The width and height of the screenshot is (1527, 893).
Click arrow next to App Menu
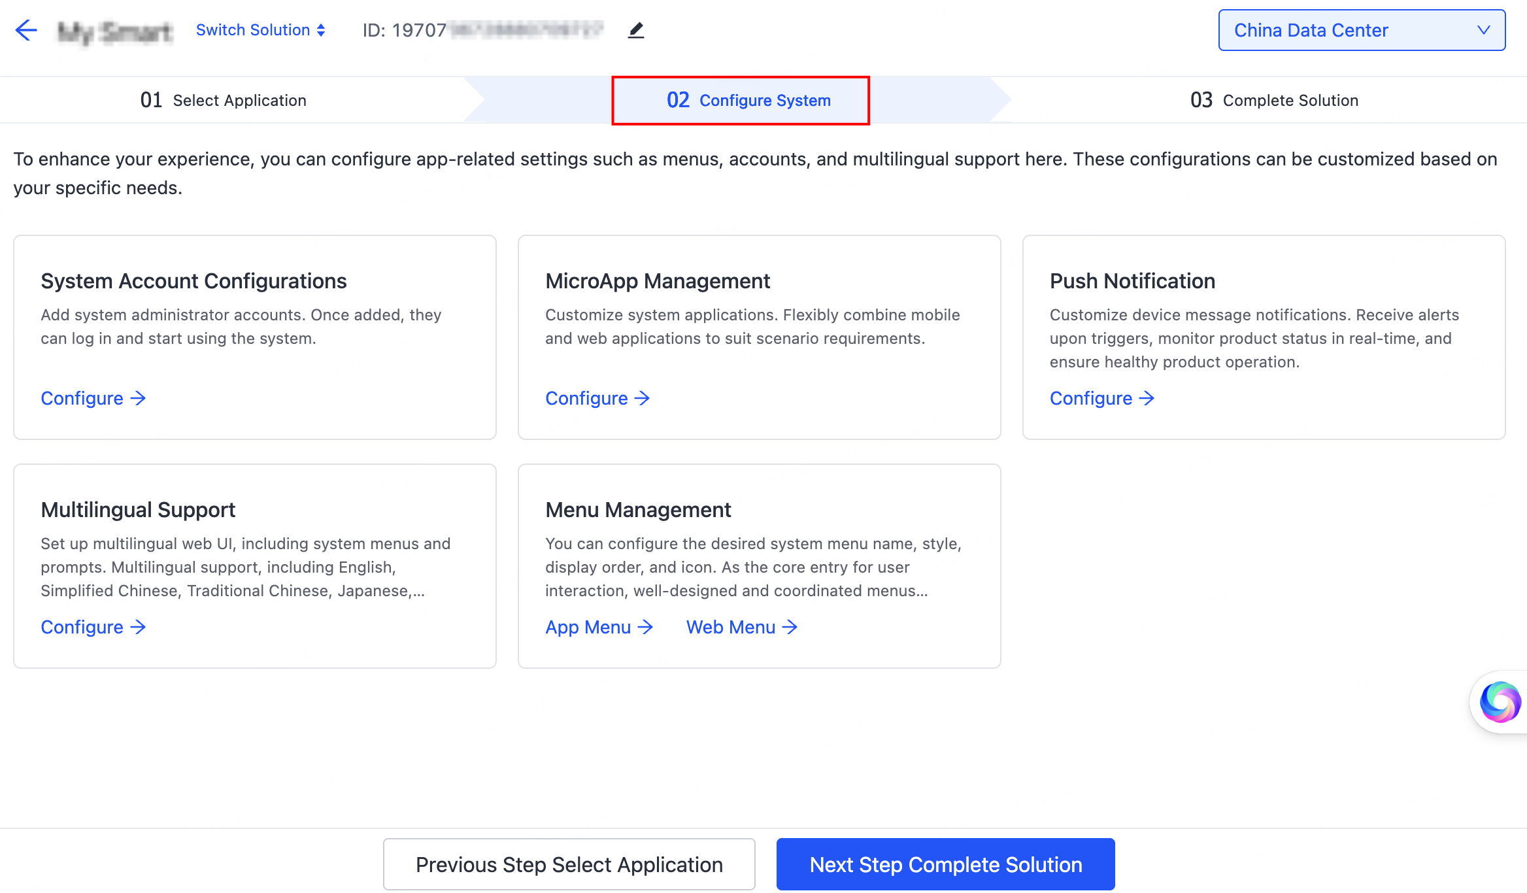pos(646,627)
